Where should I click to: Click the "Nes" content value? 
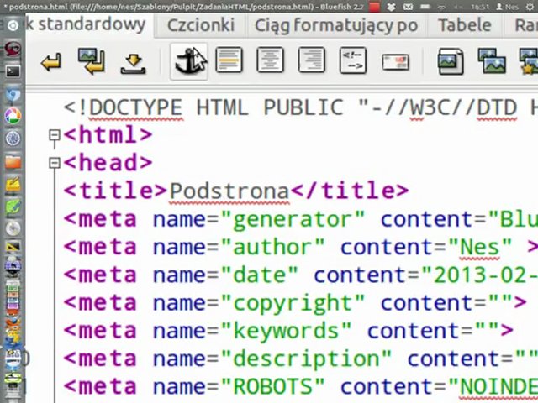point(480,247)
